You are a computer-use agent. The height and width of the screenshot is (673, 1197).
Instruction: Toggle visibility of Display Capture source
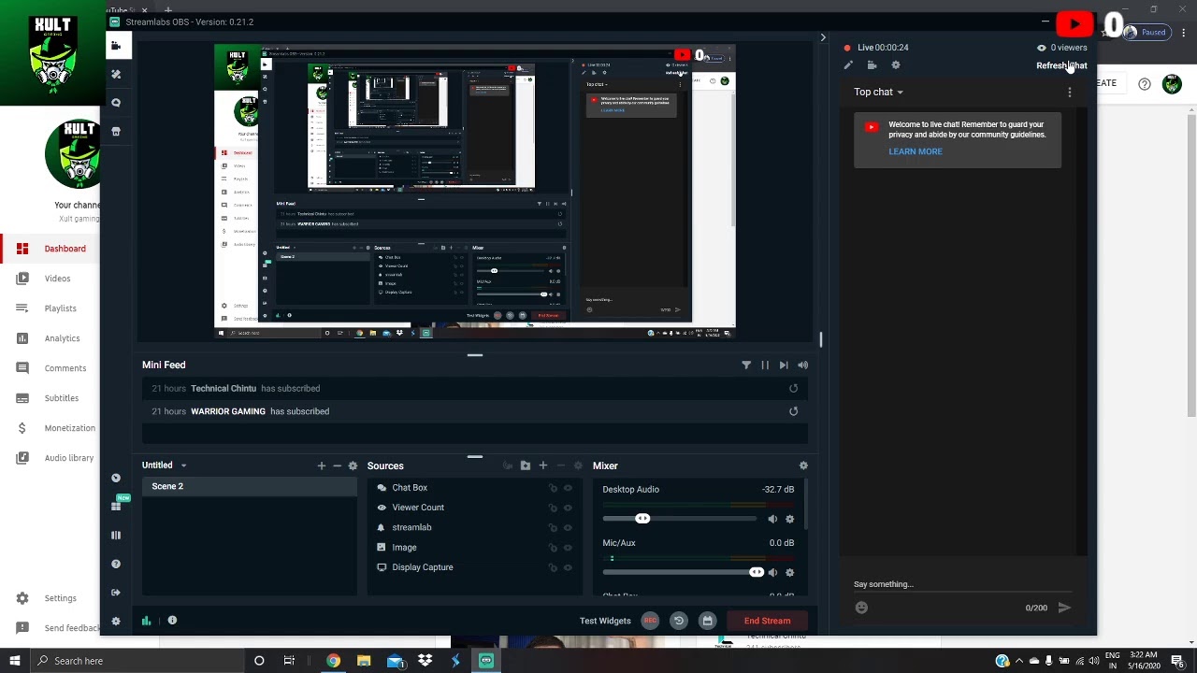coord(568,567)
